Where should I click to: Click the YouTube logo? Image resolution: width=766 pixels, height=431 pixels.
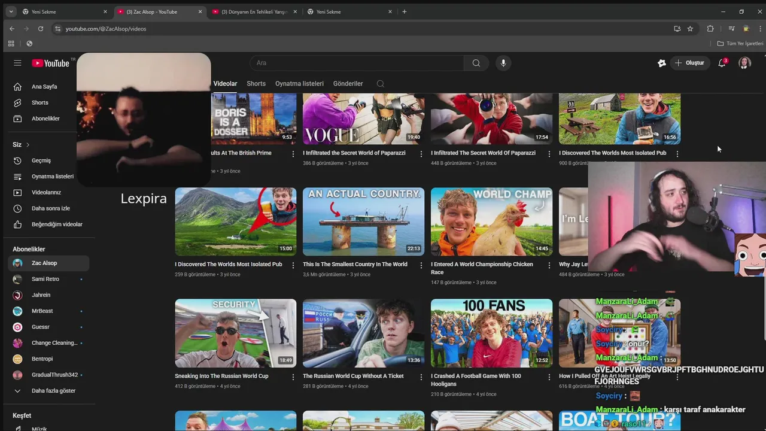point(51,63)
